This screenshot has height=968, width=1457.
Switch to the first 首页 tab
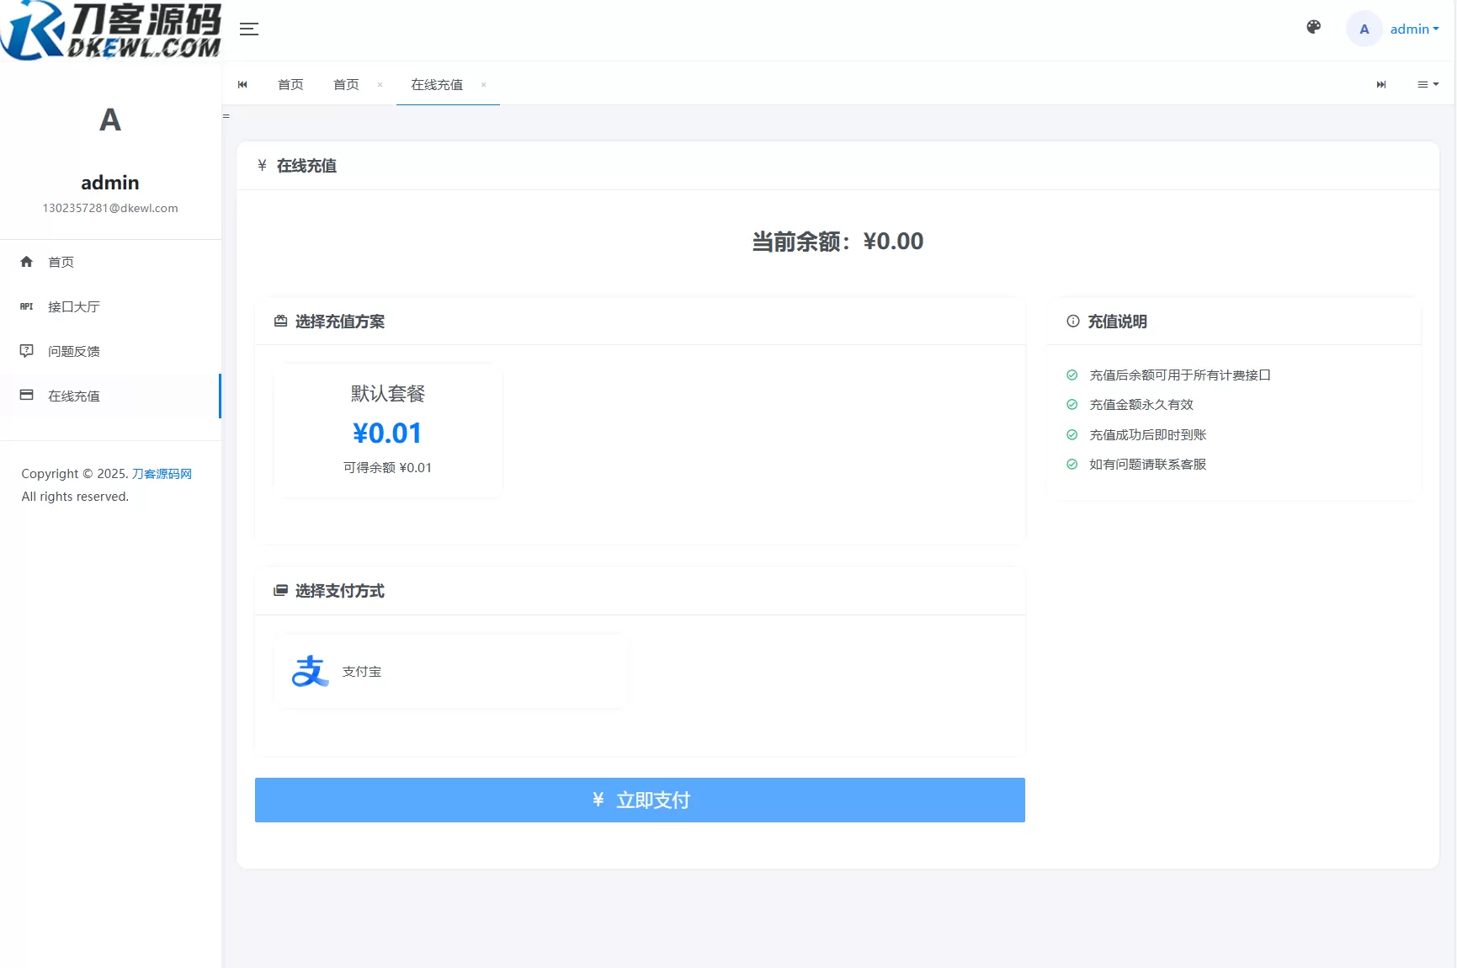tap(290, 84)
